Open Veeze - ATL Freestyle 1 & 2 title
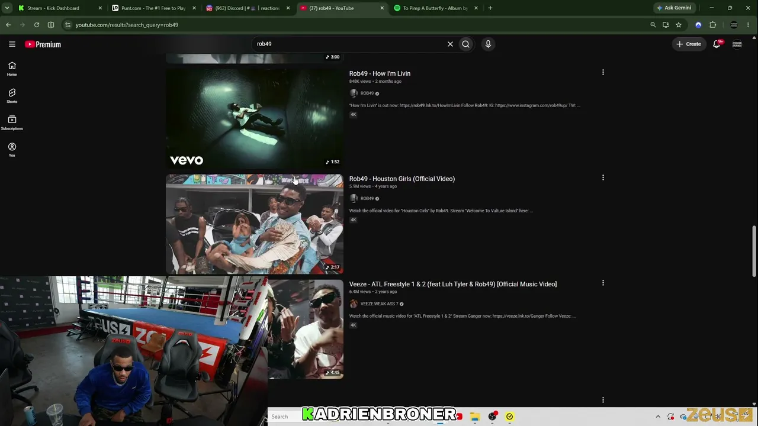Viewport: 758px width, 426px height. 452,284
